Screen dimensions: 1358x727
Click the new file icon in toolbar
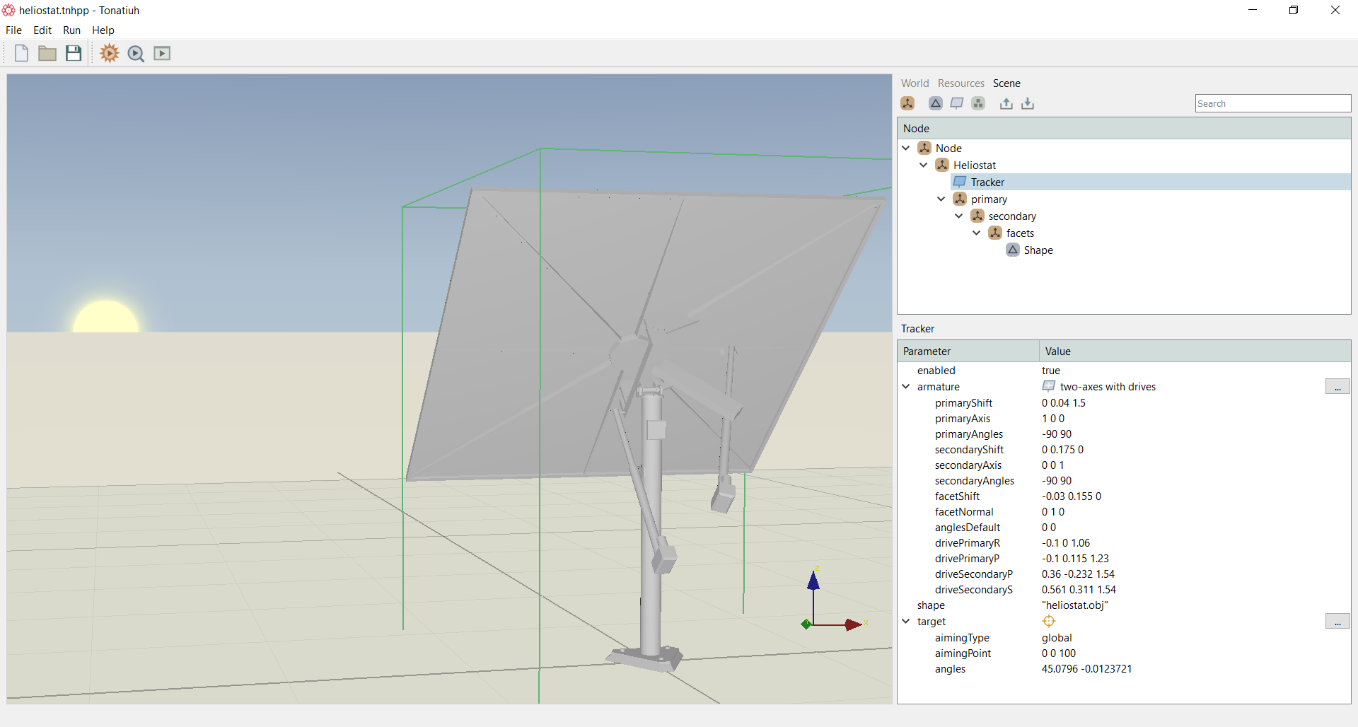pos(21,53)
